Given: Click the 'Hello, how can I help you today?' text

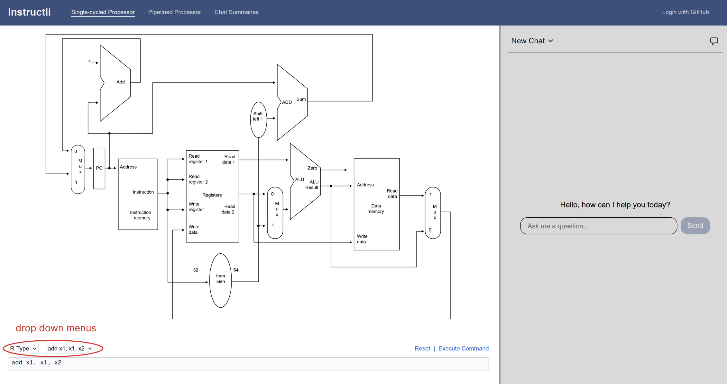Looking at the screenshot, I should (615, 205).
